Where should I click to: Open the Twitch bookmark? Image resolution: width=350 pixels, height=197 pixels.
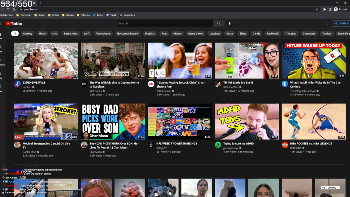point(111,15)
